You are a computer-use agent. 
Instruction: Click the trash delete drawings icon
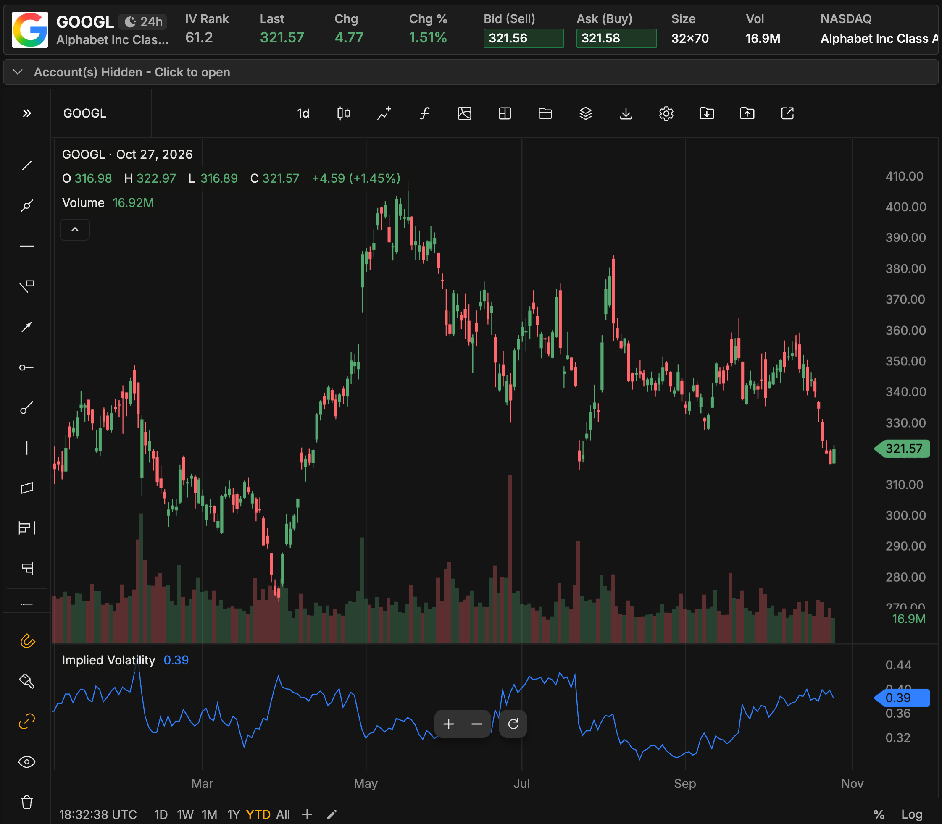(x=26, y=803)
